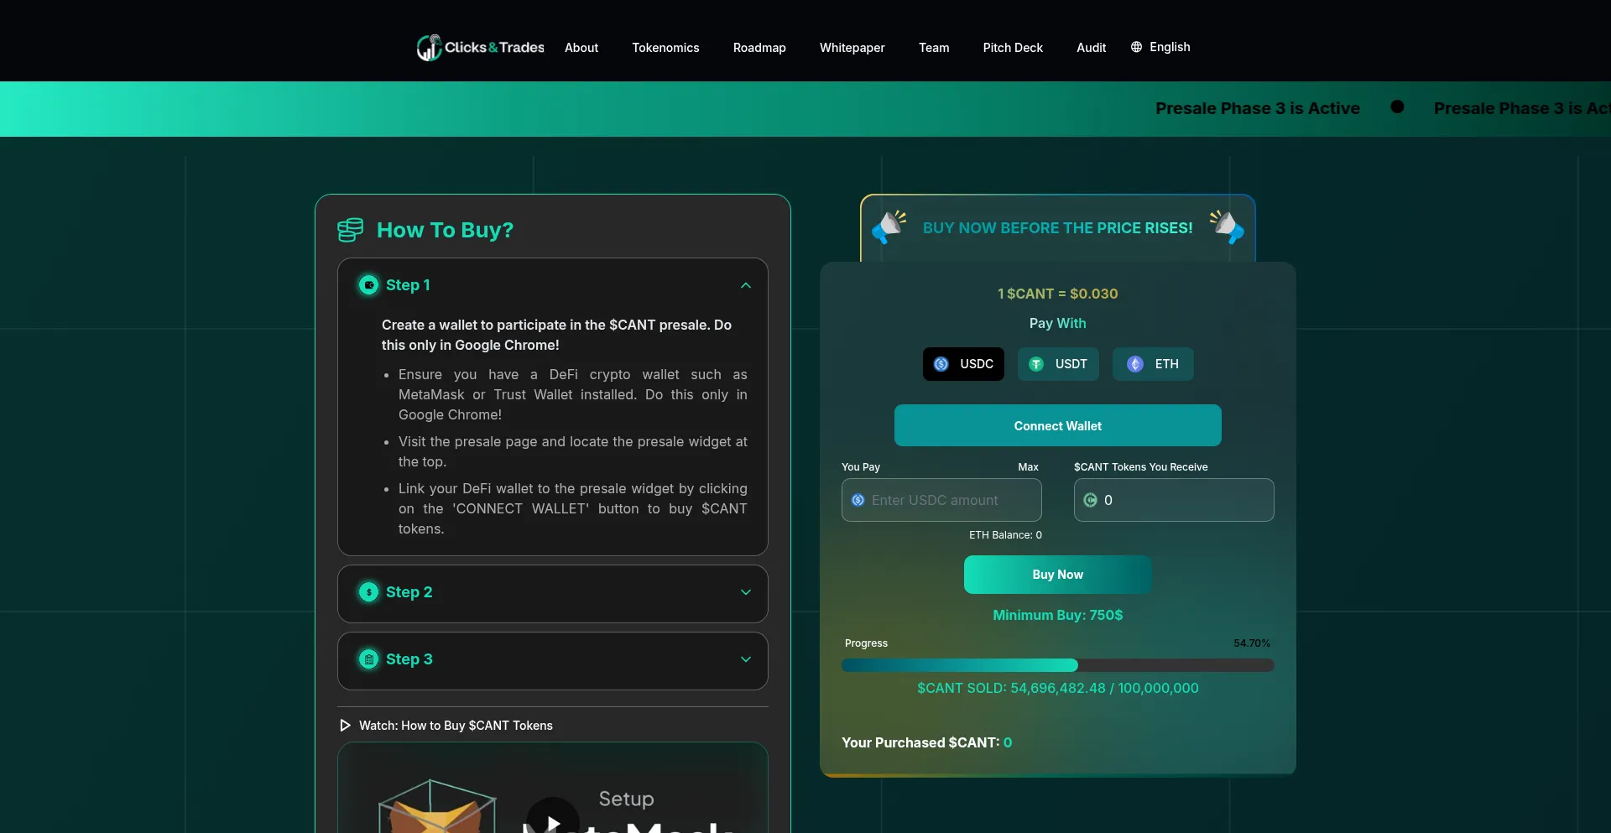Go to the Roadmap page
This screenshot has width=1611, height=833.
[759, 48]
